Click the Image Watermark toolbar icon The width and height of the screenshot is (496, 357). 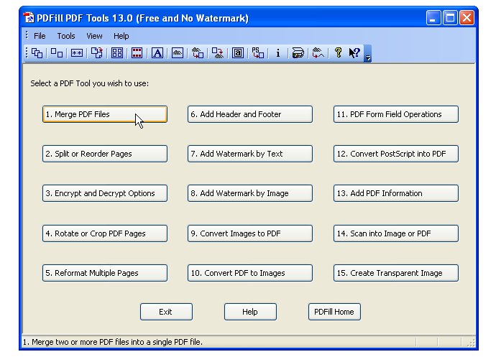(178, 53)
